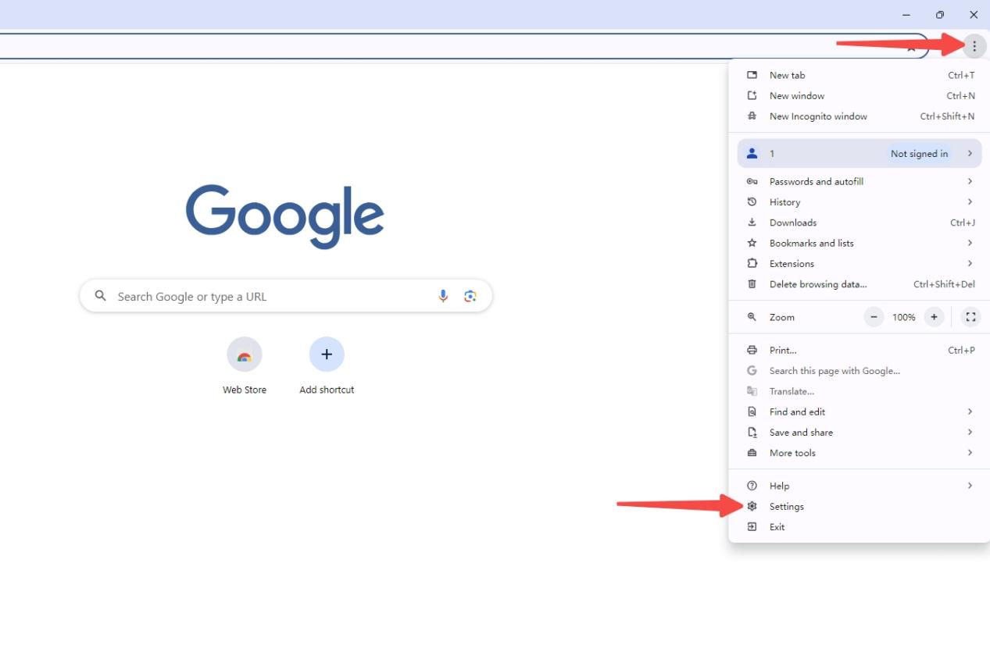Click the New tab icon in the menu

[752, 75]
